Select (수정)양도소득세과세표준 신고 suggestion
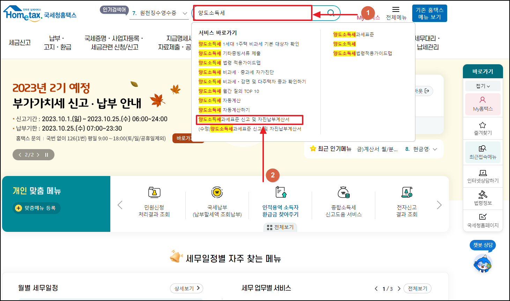Viewport: 510px width, 301px height. 250,129
